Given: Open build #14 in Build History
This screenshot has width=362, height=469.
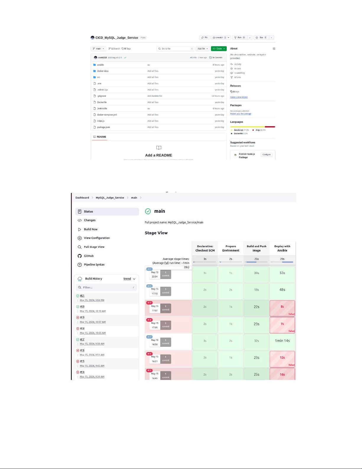Looking at the screenshot, I should tap(82, 372).
